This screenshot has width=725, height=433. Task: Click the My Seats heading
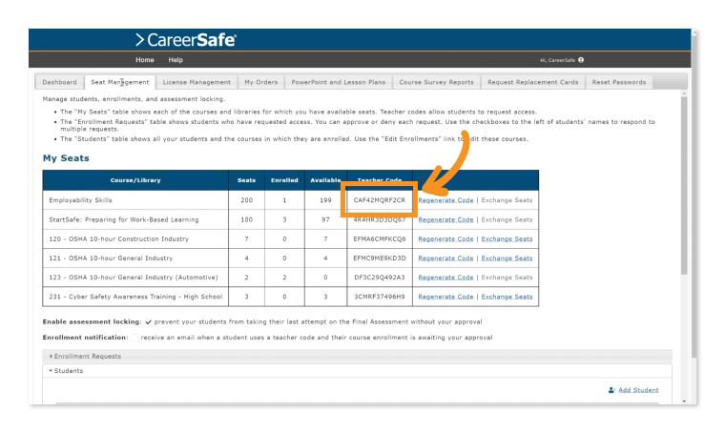pyautogui.click(x=66, y=158)
